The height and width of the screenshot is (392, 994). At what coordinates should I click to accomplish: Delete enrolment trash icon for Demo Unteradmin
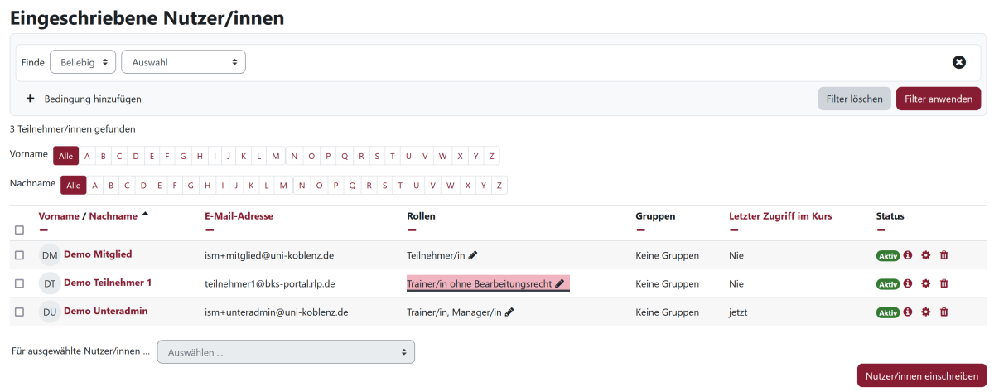944,312
